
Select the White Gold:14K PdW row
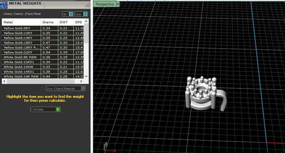tap(43, 76)
